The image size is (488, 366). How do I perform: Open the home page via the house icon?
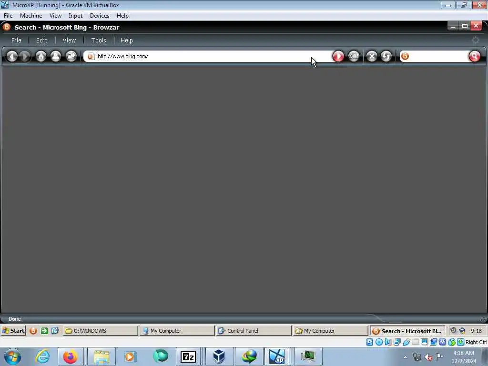coord(41,56)
